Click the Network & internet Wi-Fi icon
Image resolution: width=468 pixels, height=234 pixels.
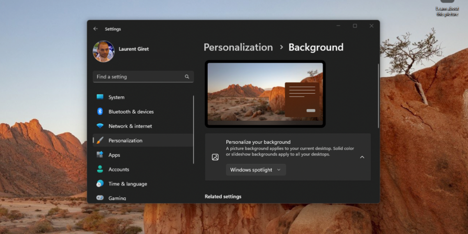tap(100, 126)
